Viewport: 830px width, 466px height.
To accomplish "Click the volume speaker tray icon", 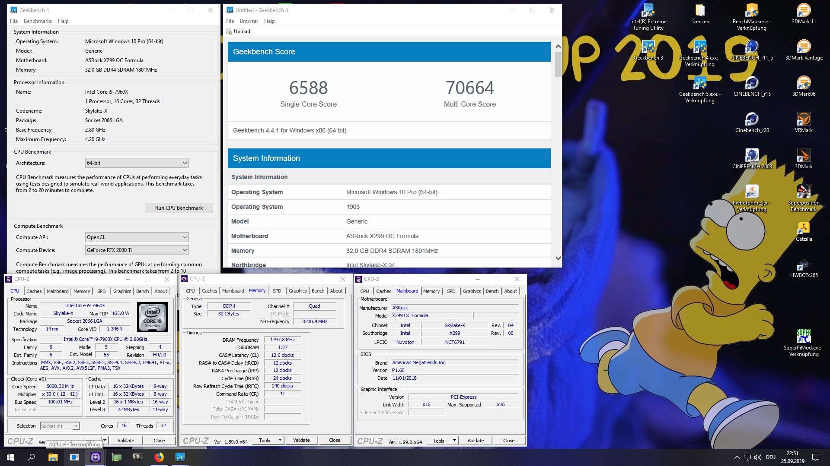I will point(758,457).
